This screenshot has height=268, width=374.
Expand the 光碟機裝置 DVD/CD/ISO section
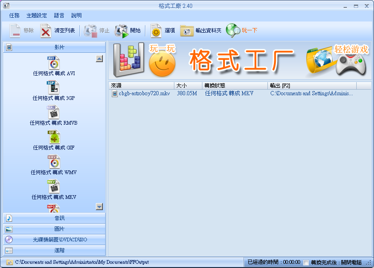54,240
